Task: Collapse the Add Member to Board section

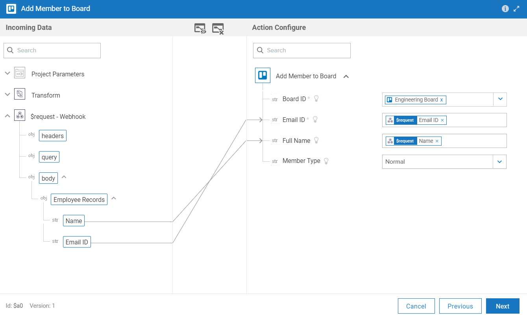Action: [x=346, y=76]
